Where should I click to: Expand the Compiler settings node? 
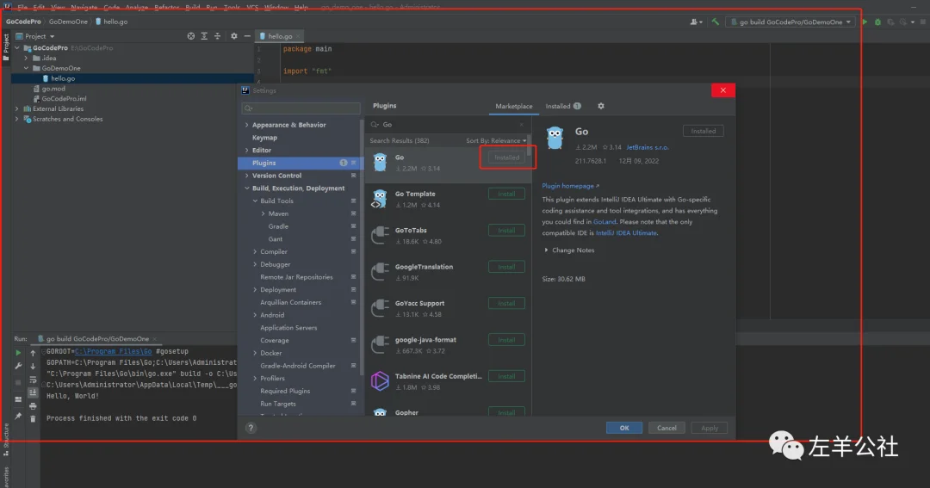[255, 252]
